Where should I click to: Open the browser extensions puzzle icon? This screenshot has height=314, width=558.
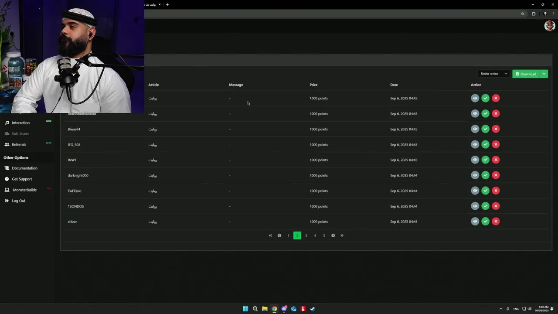(534, 14)
